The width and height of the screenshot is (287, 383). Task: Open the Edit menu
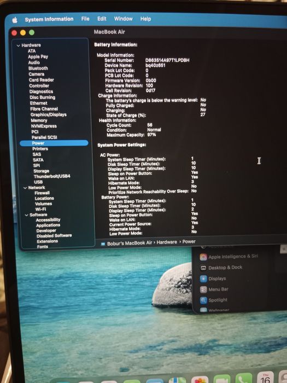[102, 19]
